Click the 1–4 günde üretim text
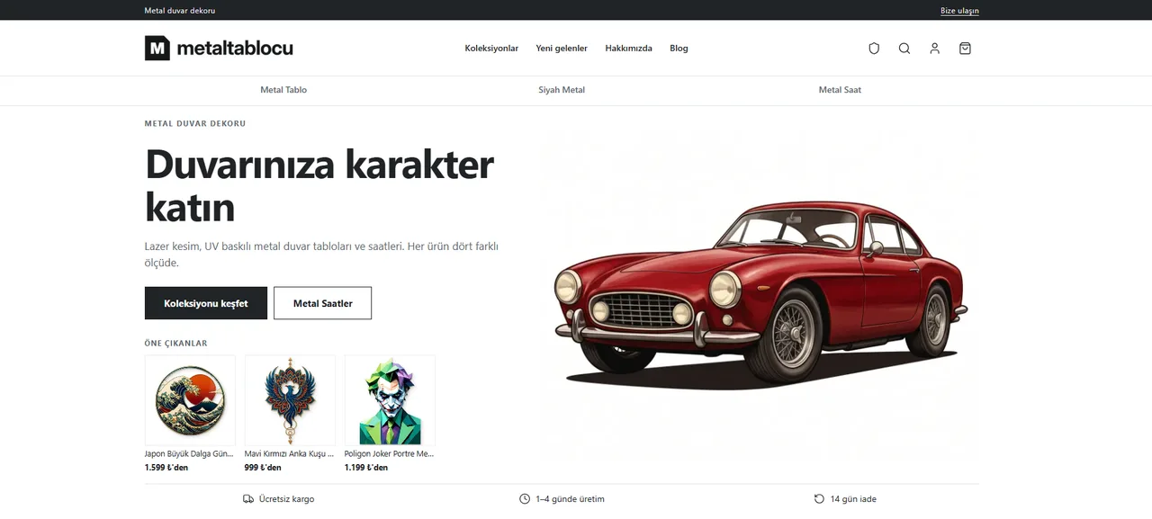This screenshot has height=519, width=1152. 570,499
